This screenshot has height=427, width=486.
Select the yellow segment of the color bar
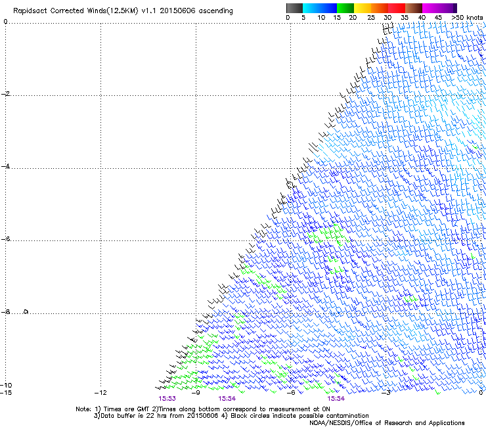pos(363,8)
